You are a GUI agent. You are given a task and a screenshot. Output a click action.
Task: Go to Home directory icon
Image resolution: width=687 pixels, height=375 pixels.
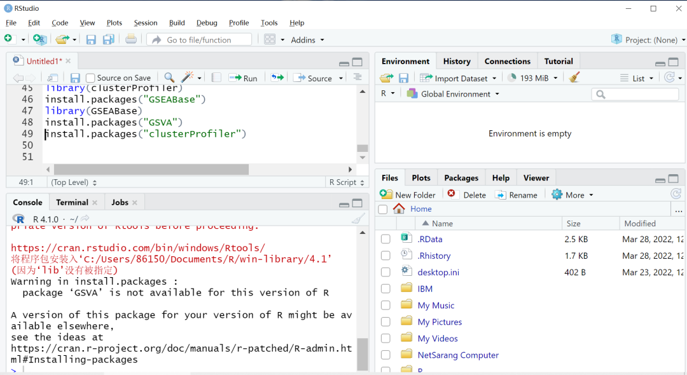click(399, 208)
